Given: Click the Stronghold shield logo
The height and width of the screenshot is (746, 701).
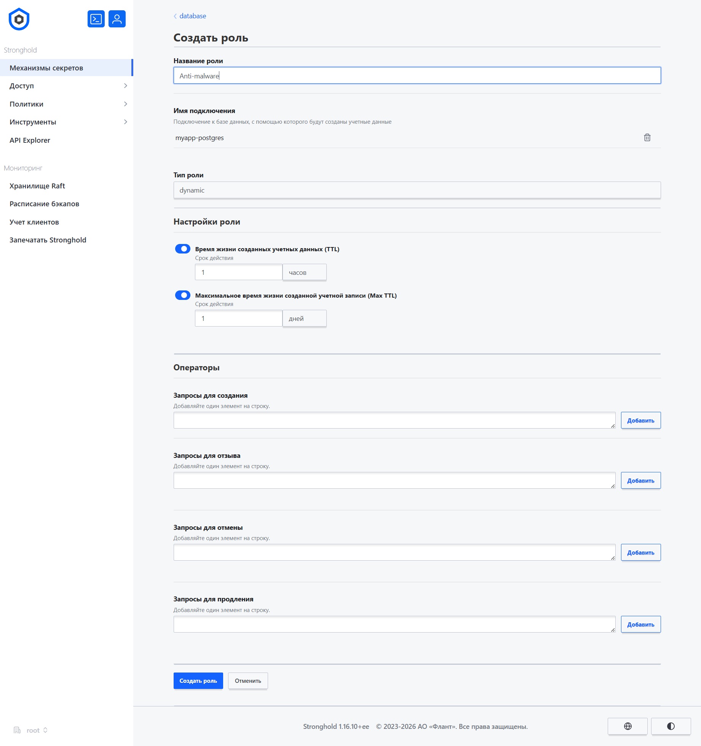Looking at the screenshot, I should pos(19,19).
